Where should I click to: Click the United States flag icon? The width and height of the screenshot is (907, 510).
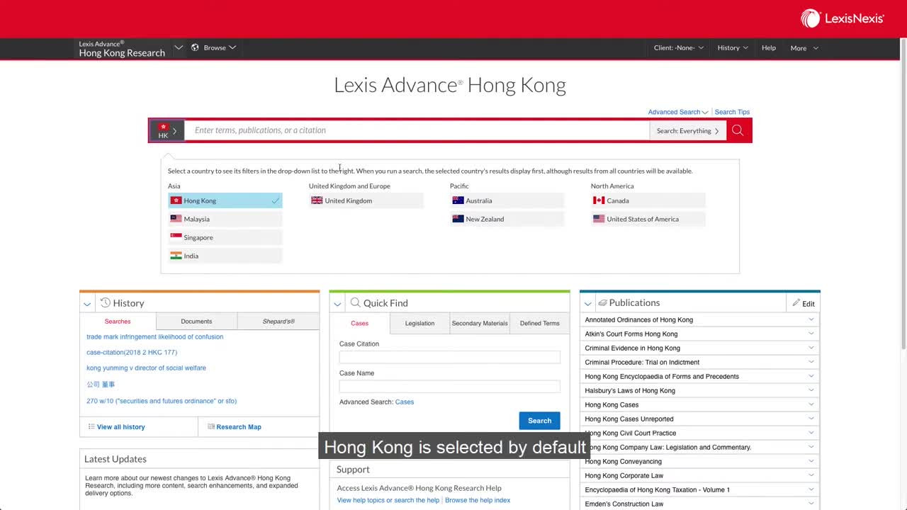[x=599, y=219]
